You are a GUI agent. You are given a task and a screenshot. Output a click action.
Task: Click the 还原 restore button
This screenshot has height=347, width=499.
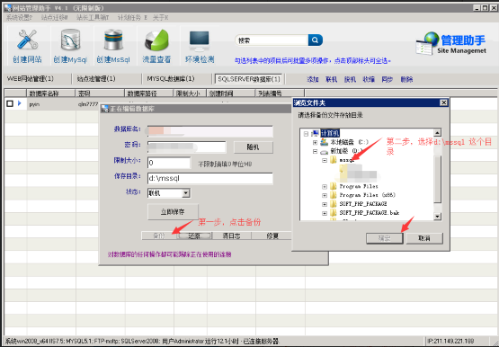(194, 236)
